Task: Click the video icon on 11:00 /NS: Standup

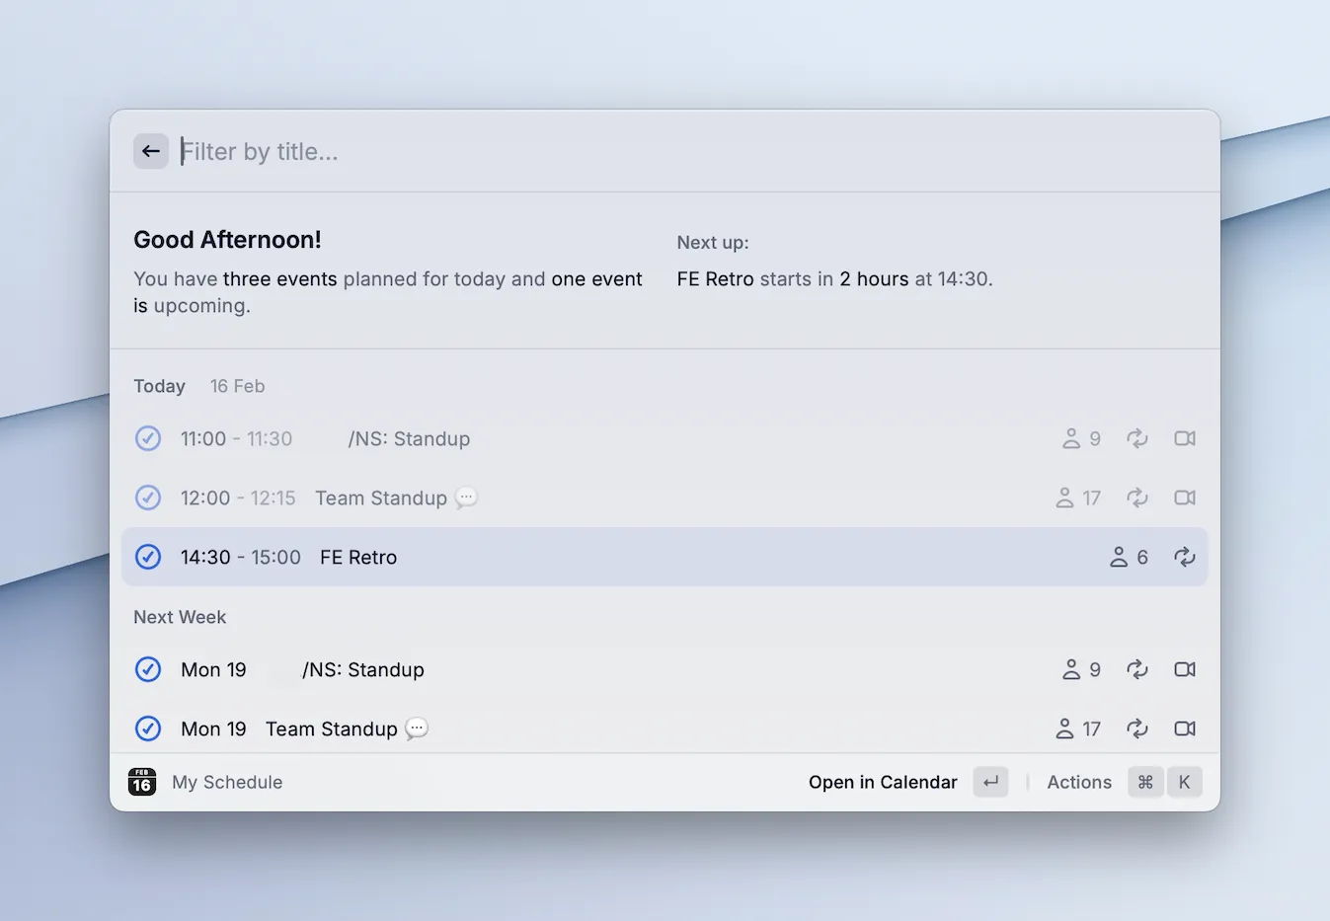Action: (x=1185, y=438)
